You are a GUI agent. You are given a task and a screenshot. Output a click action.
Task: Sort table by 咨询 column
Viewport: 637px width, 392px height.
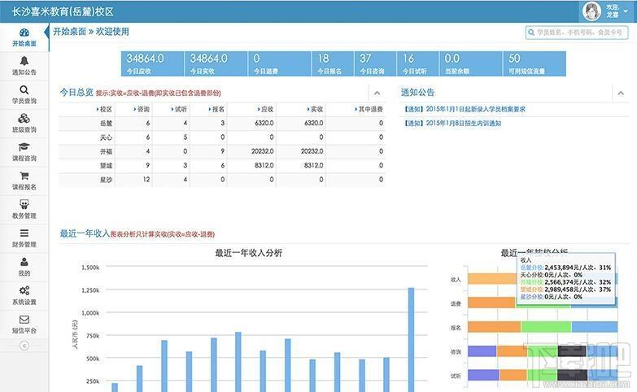(x=142, y=109)
